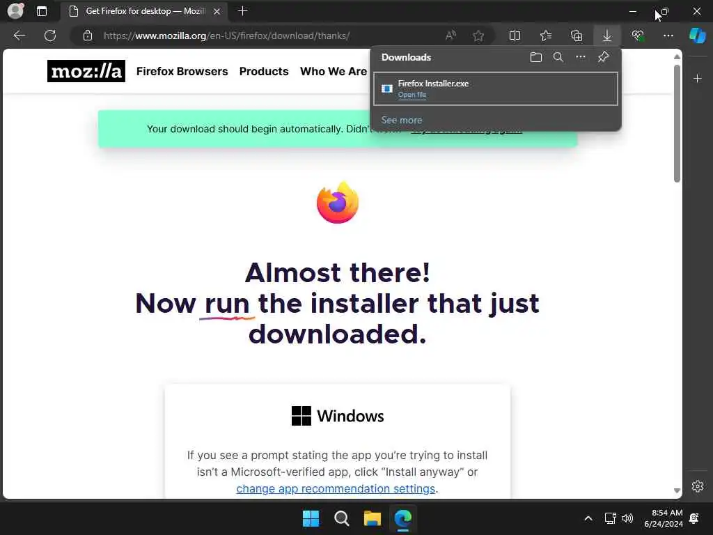Open volume control tray icon
This screenshot has width=713, height=535.
pos(627,518)
